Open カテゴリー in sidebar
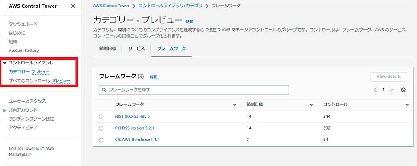This screenshot has width=417, height=166. pos(19,72)
